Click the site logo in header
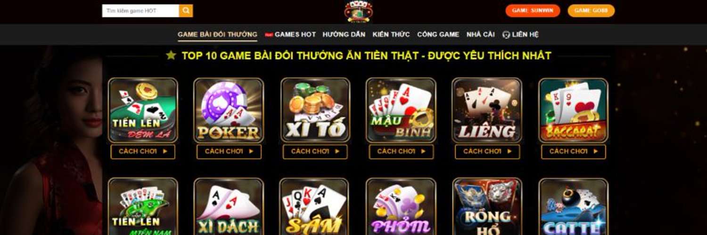This screenshot has width=707, height=235. [358, 12]
